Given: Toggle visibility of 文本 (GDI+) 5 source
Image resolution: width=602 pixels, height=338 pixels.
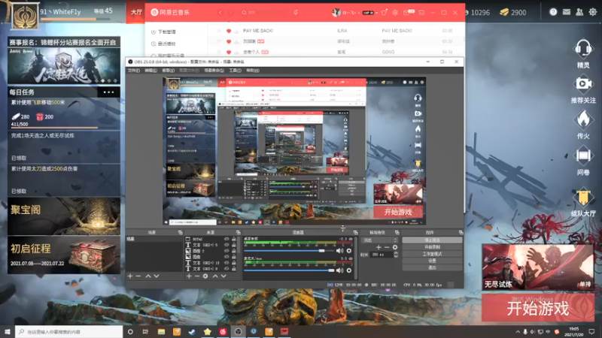Looking at the screenshot, I should (x=227, y=245).
